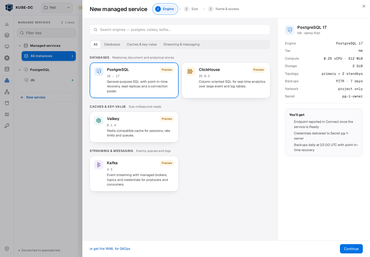Select the Kafka engine card title
370x257 pixels.
tap(112, 163)
